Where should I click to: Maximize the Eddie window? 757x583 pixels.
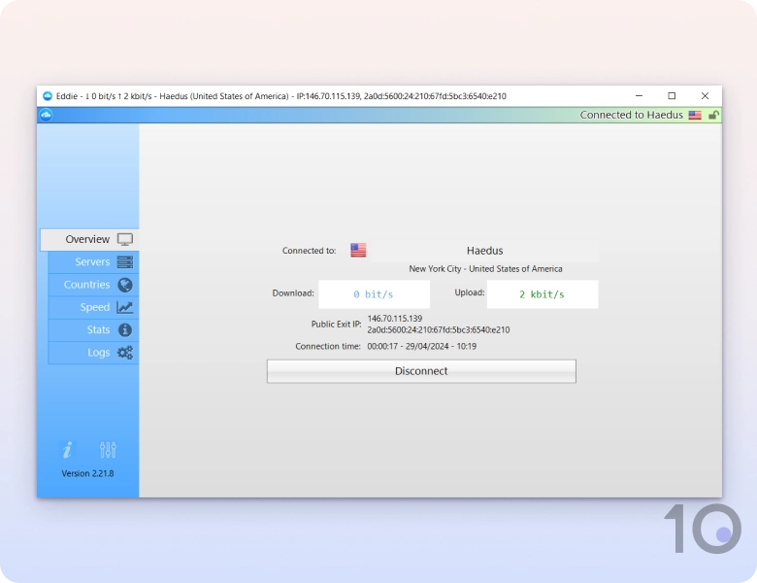(x=672, y=96)
